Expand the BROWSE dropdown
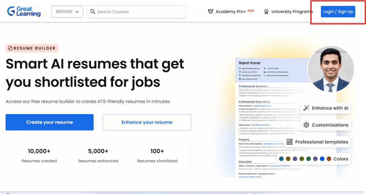Image resolution: width=366 pixels, height=194 pixels. tap(67, 12)
